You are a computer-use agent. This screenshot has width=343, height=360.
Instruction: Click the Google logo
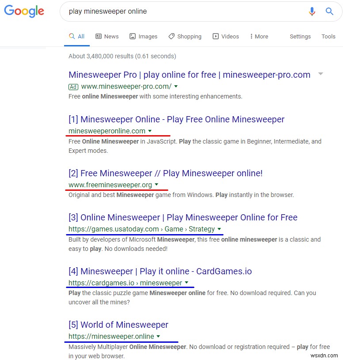(24, 11)
